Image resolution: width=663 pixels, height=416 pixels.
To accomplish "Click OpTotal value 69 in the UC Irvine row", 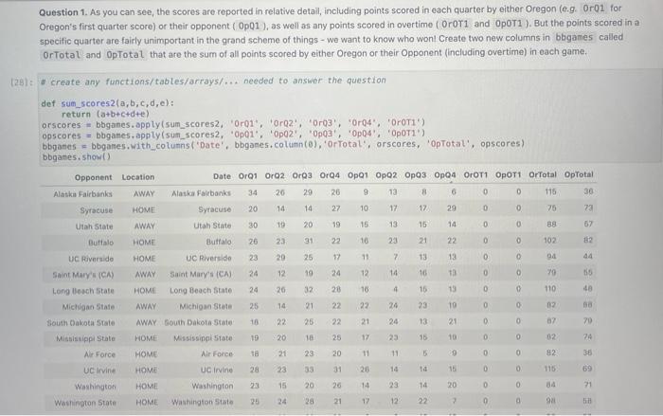I will tap(587, 369).
